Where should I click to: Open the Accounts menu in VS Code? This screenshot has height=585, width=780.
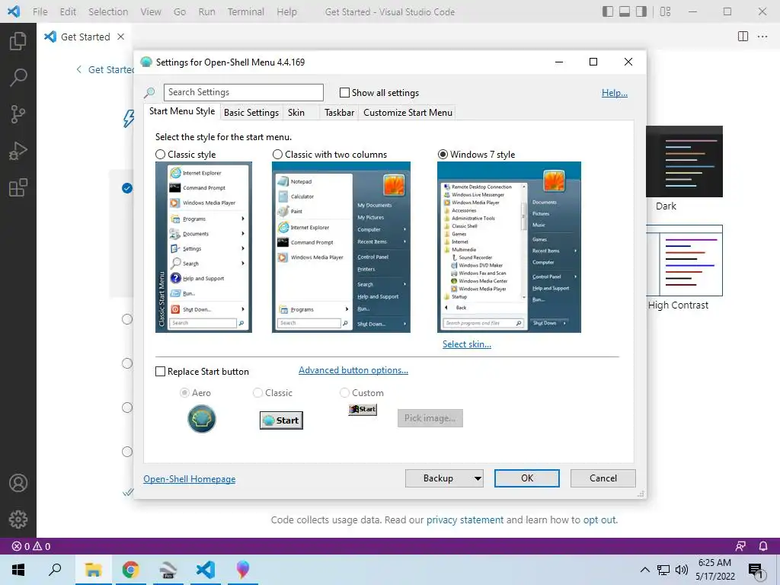pyautogui.click(x=18, y=483)
